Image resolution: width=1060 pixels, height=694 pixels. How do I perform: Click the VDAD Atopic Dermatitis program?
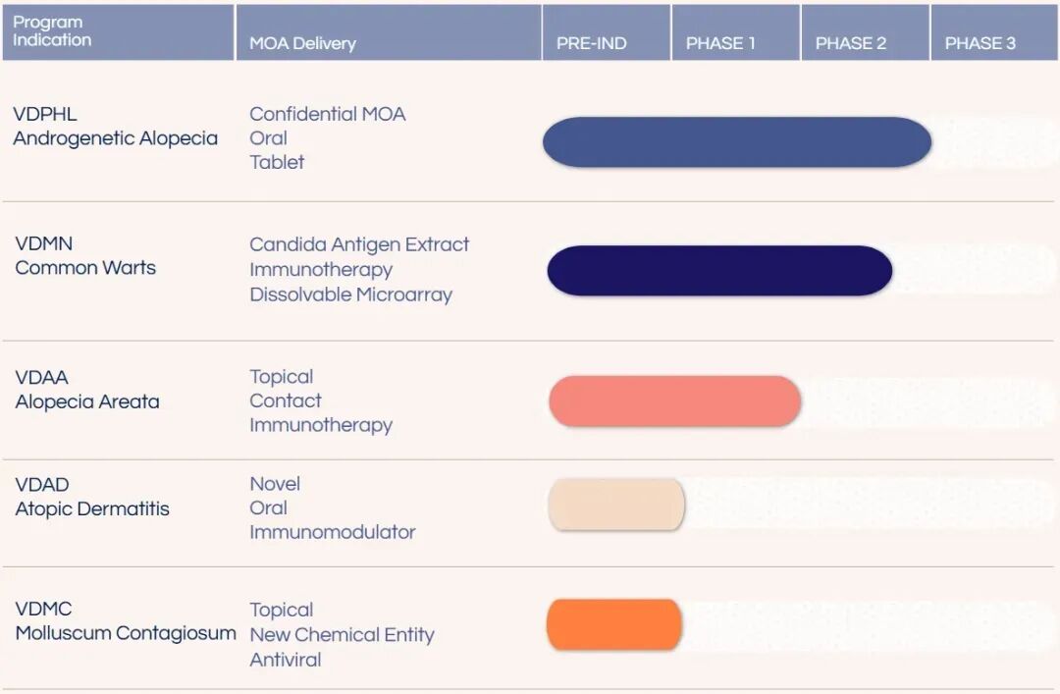point(92,497)
